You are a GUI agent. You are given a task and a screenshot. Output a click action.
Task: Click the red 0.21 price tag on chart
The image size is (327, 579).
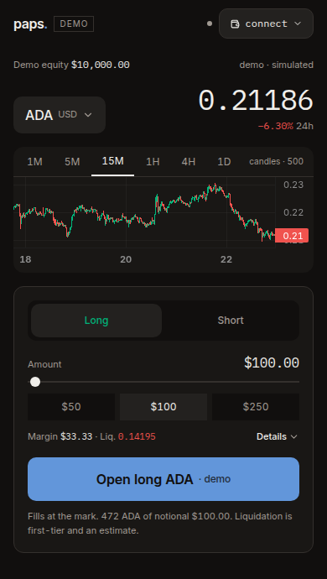pyautogui.click(x=292, y=236)
